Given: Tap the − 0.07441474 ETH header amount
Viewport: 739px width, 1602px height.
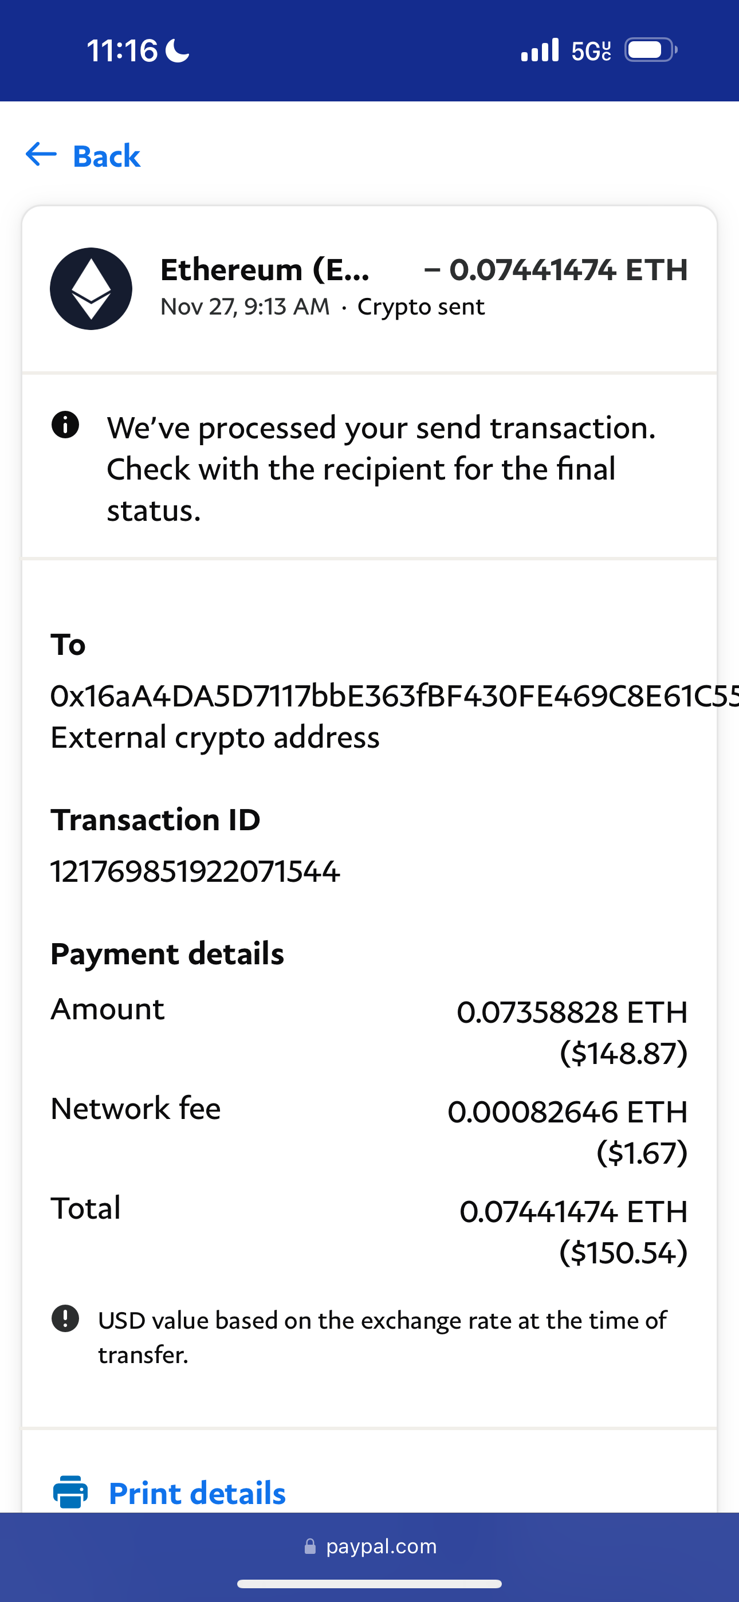Looking at the screenshot, I should tap(556, 270).
